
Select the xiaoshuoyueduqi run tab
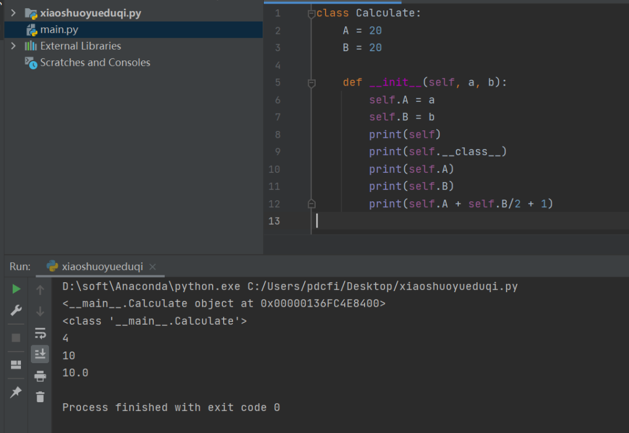click(x=100, y=267)
